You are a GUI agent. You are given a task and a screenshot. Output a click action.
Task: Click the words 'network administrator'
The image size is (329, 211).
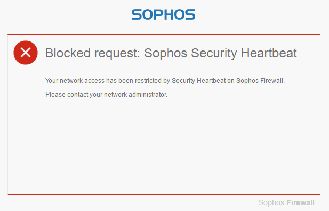pyautogui.click(x=135, y=95)
